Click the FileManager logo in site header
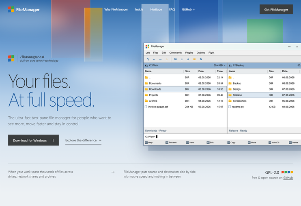The image size is (301, 206). coord(24,10)
